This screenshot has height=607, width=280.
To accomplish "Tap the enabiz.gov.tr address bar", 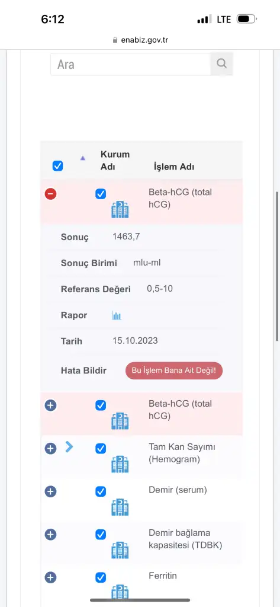I will coord(140,40).
